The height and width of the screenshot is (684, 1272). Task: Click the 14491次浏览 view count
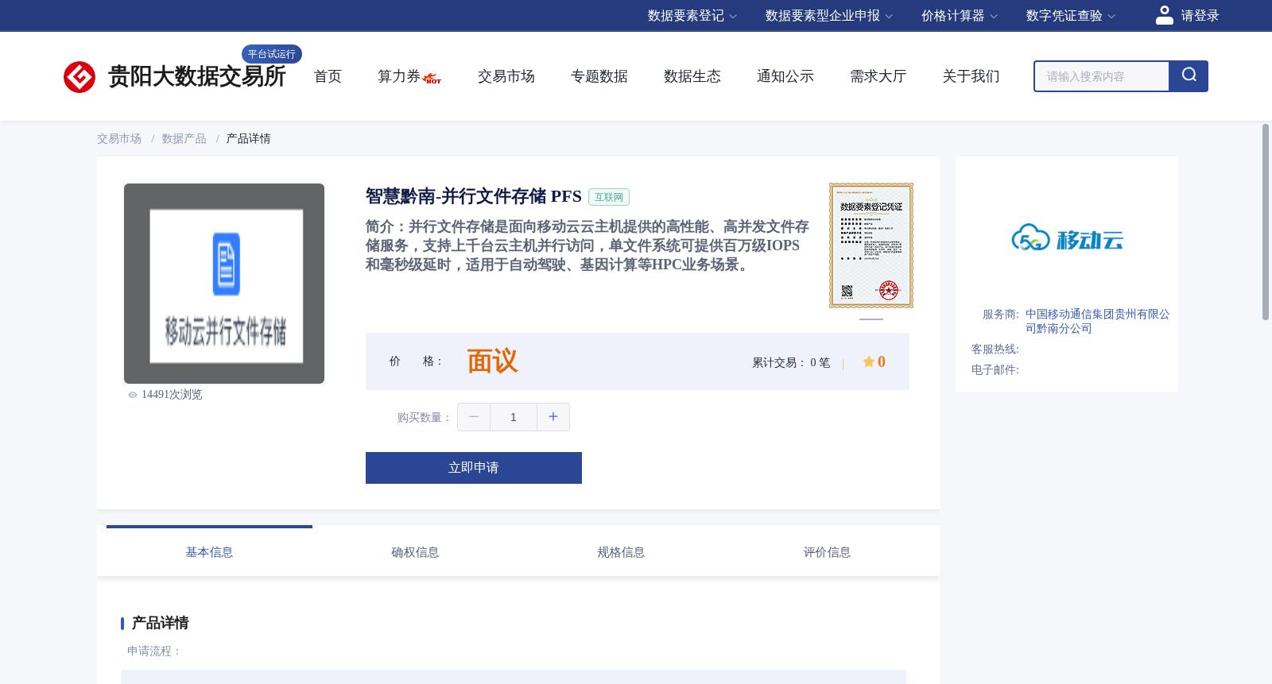(x=172, y=395)
